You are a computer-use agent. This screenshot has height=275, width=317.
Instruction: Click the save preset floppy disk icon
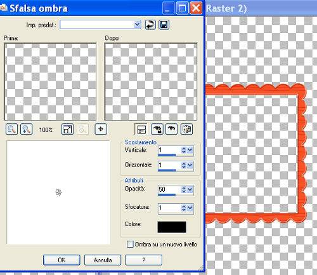click(164, 25)
